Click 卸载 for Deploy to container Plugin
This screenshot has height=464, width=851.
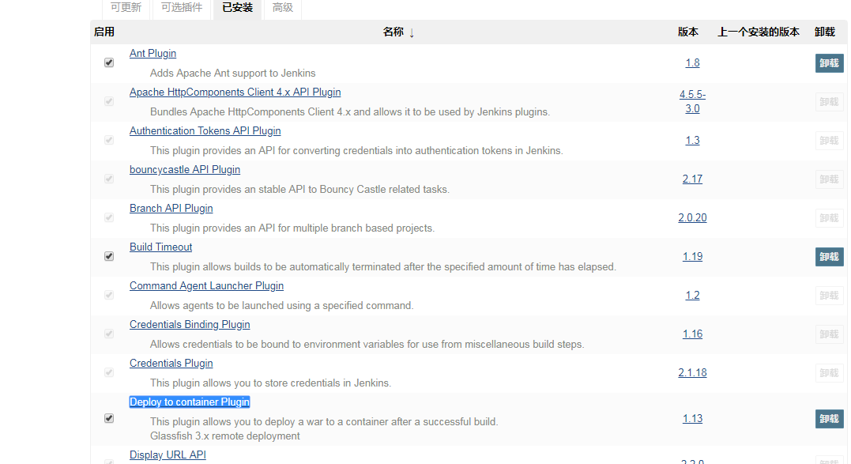(x=829, y=418)
